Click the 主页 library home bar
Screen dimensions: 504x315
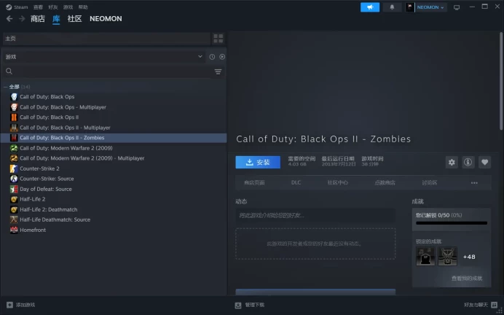[106, 39]
